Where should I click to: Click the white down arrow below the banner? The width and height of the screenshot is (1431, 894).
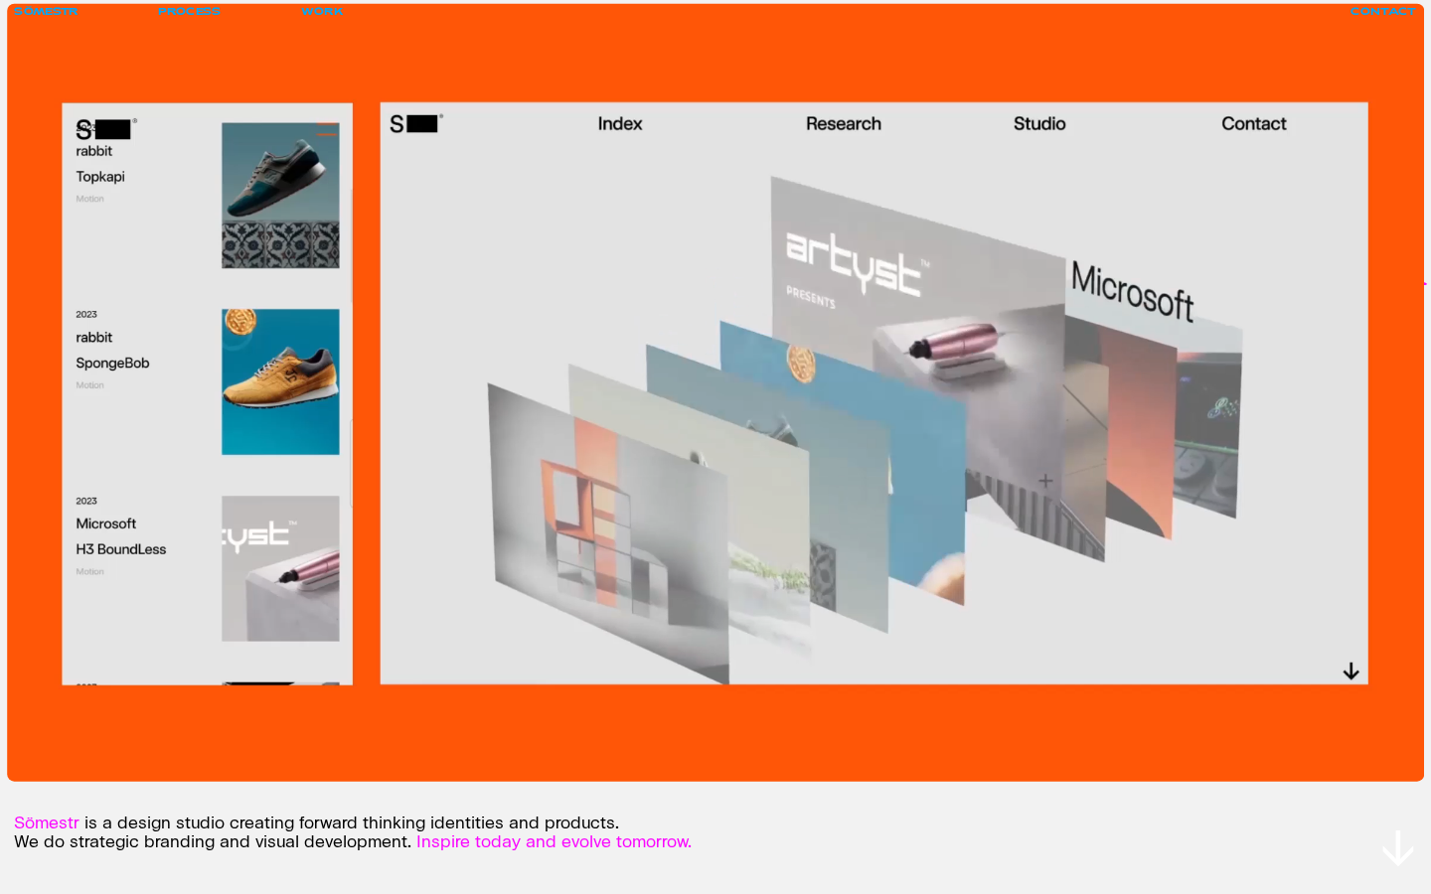point(1397,847)
